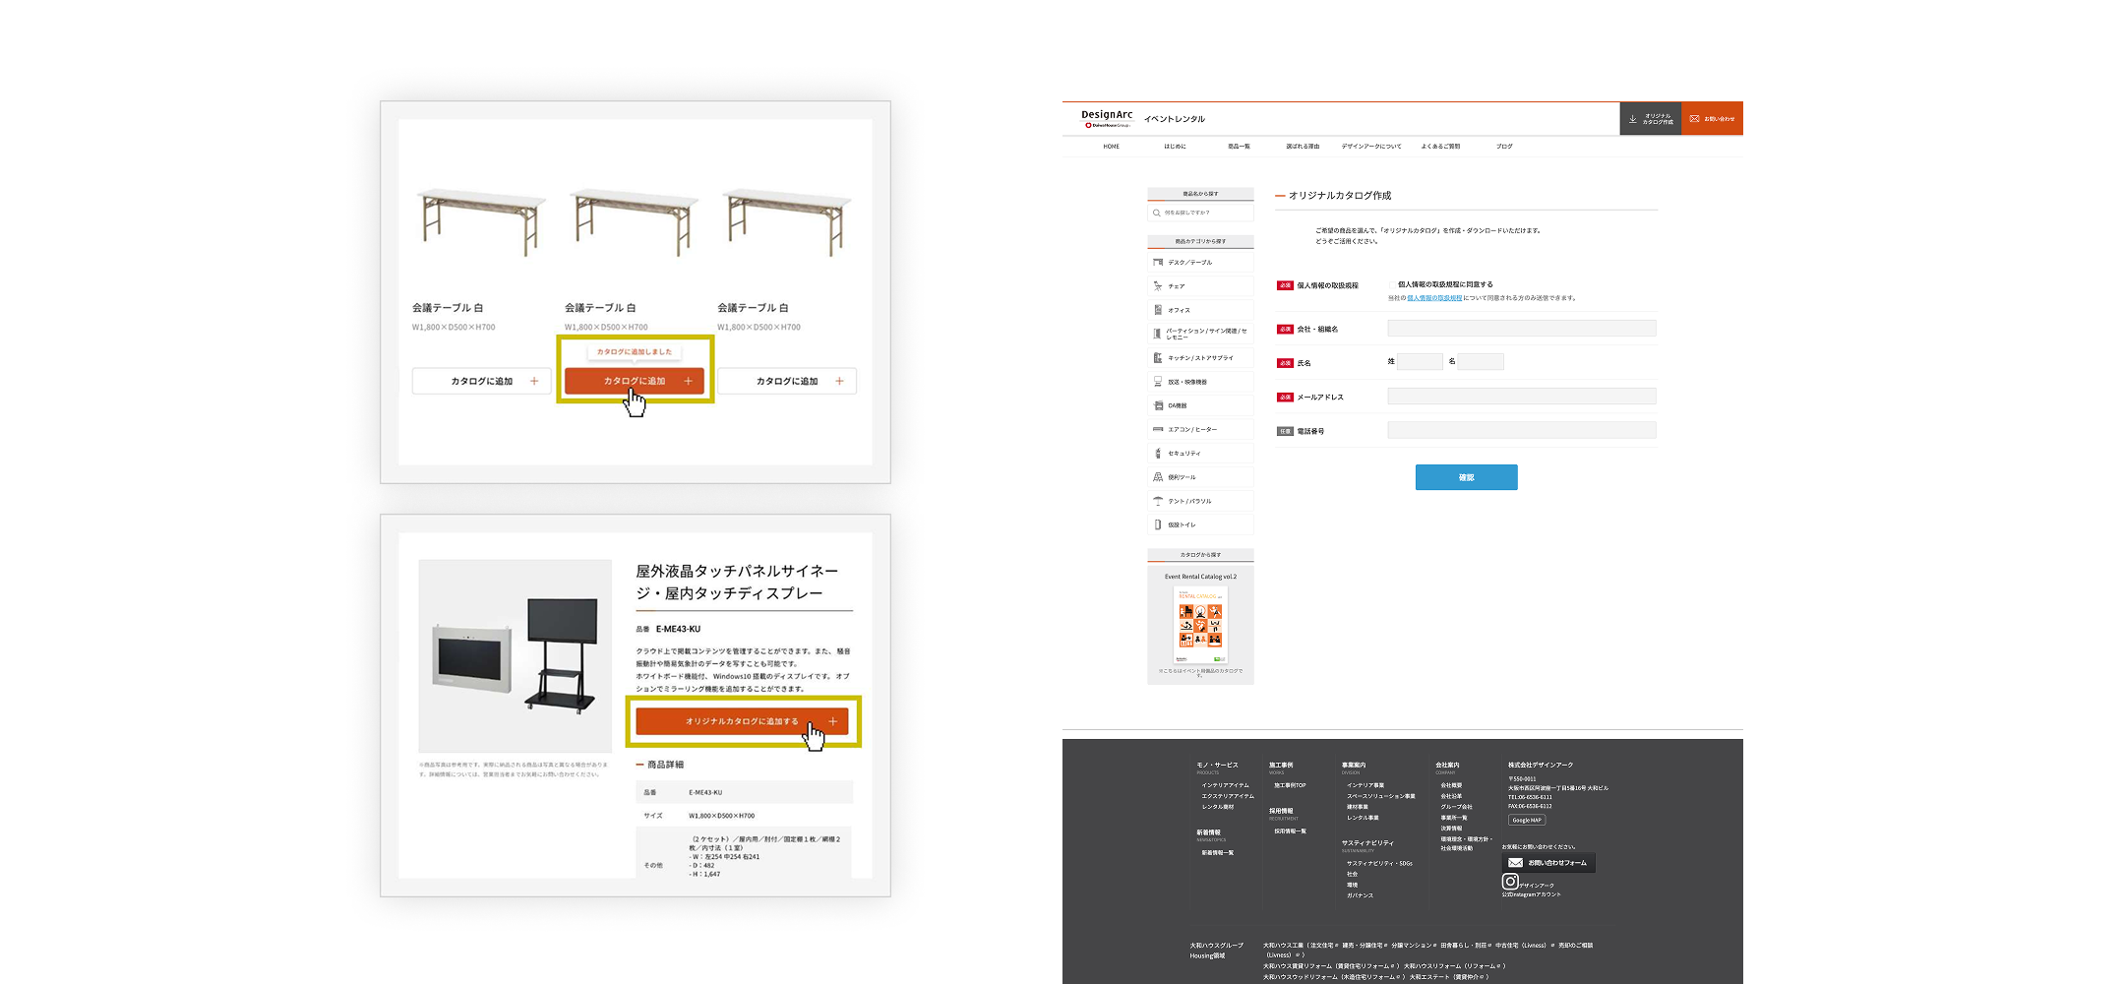
Task: Go to HOME in the navigation menu
Action: [1111, 147]
